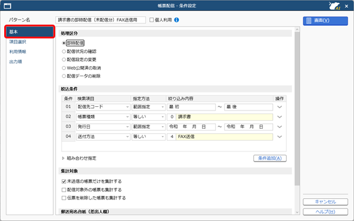Click the code field showing 0 in row 02
The image size is (354, 221).
pos(172,117)
